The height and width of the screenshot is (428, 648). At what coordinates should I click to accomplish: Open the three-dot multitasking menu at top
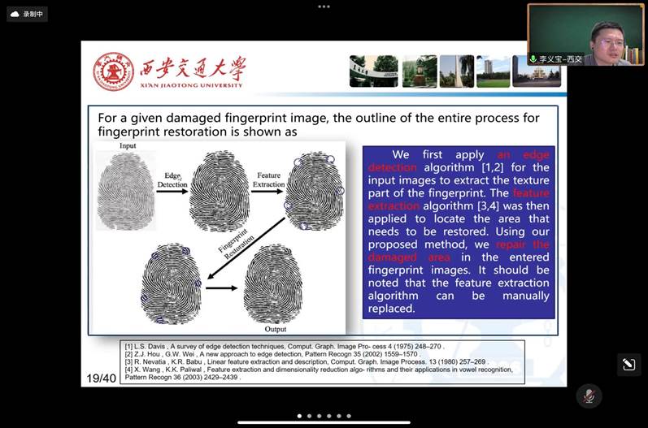click(324, 6)
